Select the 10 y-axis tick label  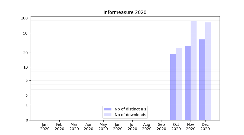click(25, 67)
